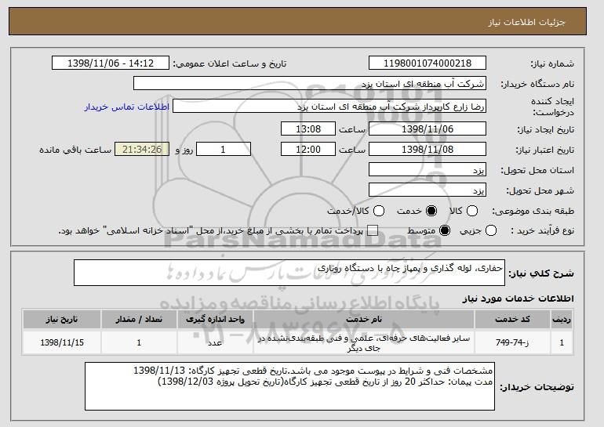Click the public announcement date field 1398/11/06 - 14:12
This screenshot has width=604, height=427.
click(111, 63)
